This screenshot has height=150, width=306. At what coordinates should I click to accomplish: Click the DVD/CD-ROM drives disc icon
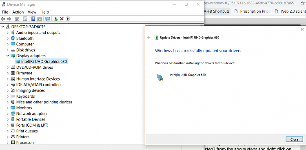click(x=13, y=67)
